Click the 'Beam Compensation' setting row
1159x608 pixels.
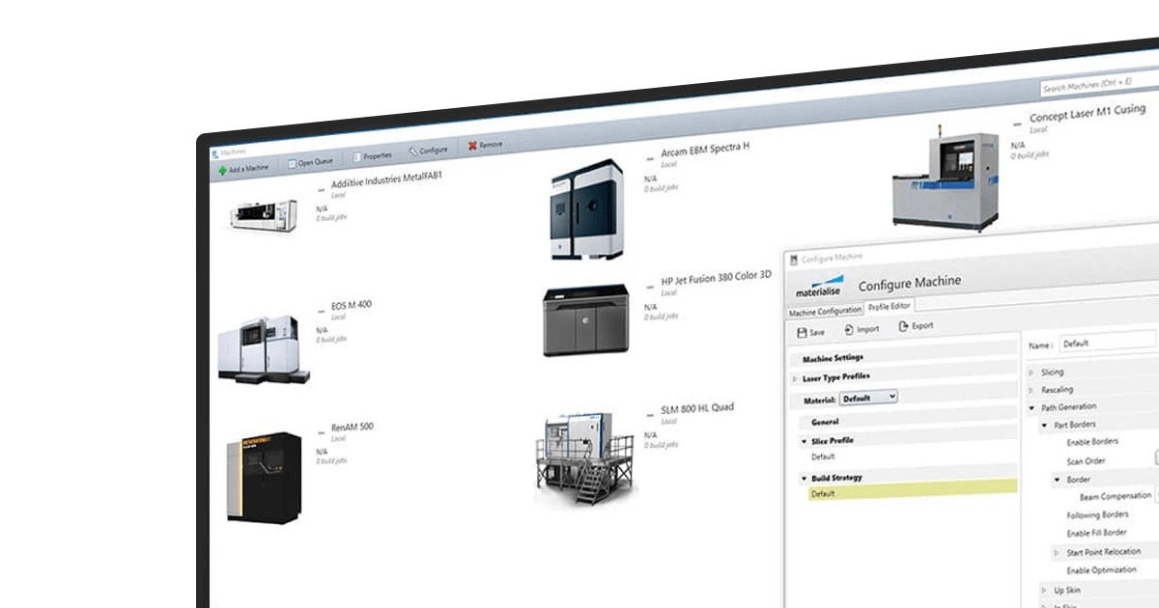click(1115, 497)
